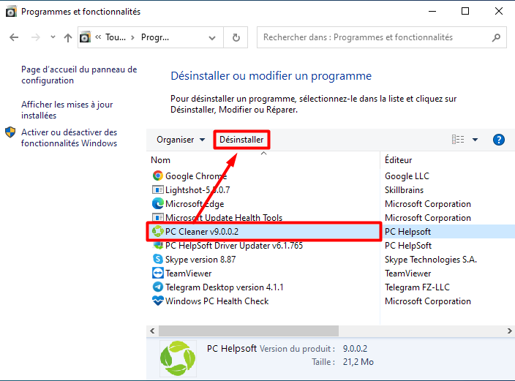Click the Microsoft Update Health Tools icon
Screen dimensions: 515x381
pos(158,217)
